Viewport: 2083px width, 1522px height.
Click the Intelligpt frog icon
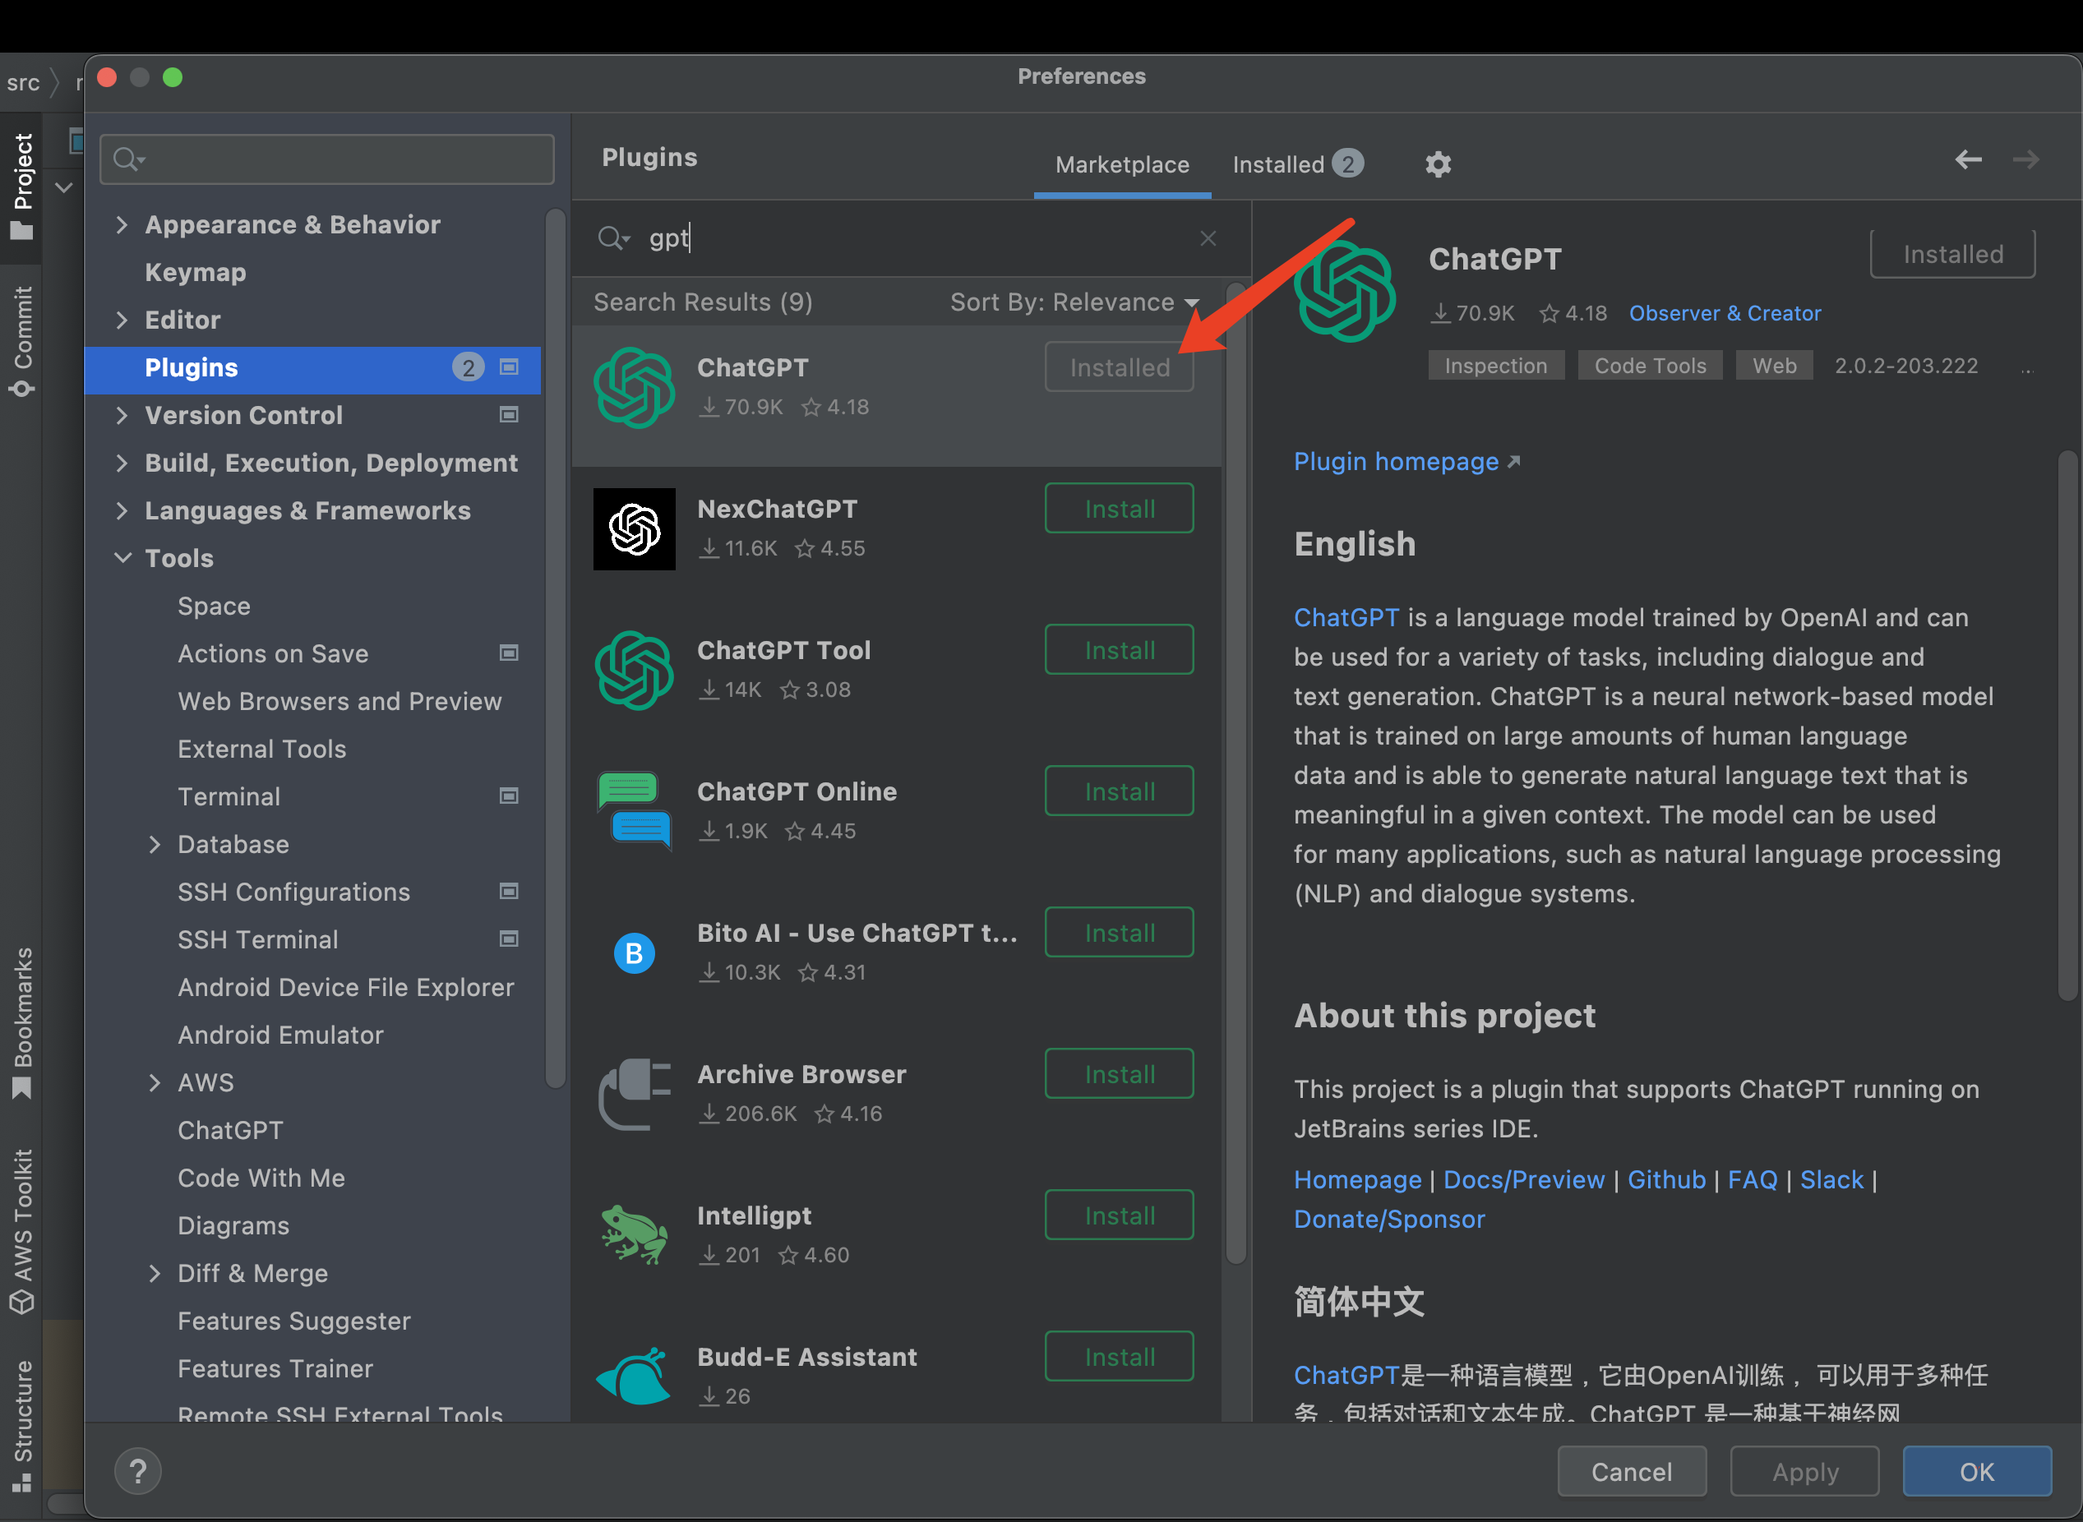coord(634,1234)
